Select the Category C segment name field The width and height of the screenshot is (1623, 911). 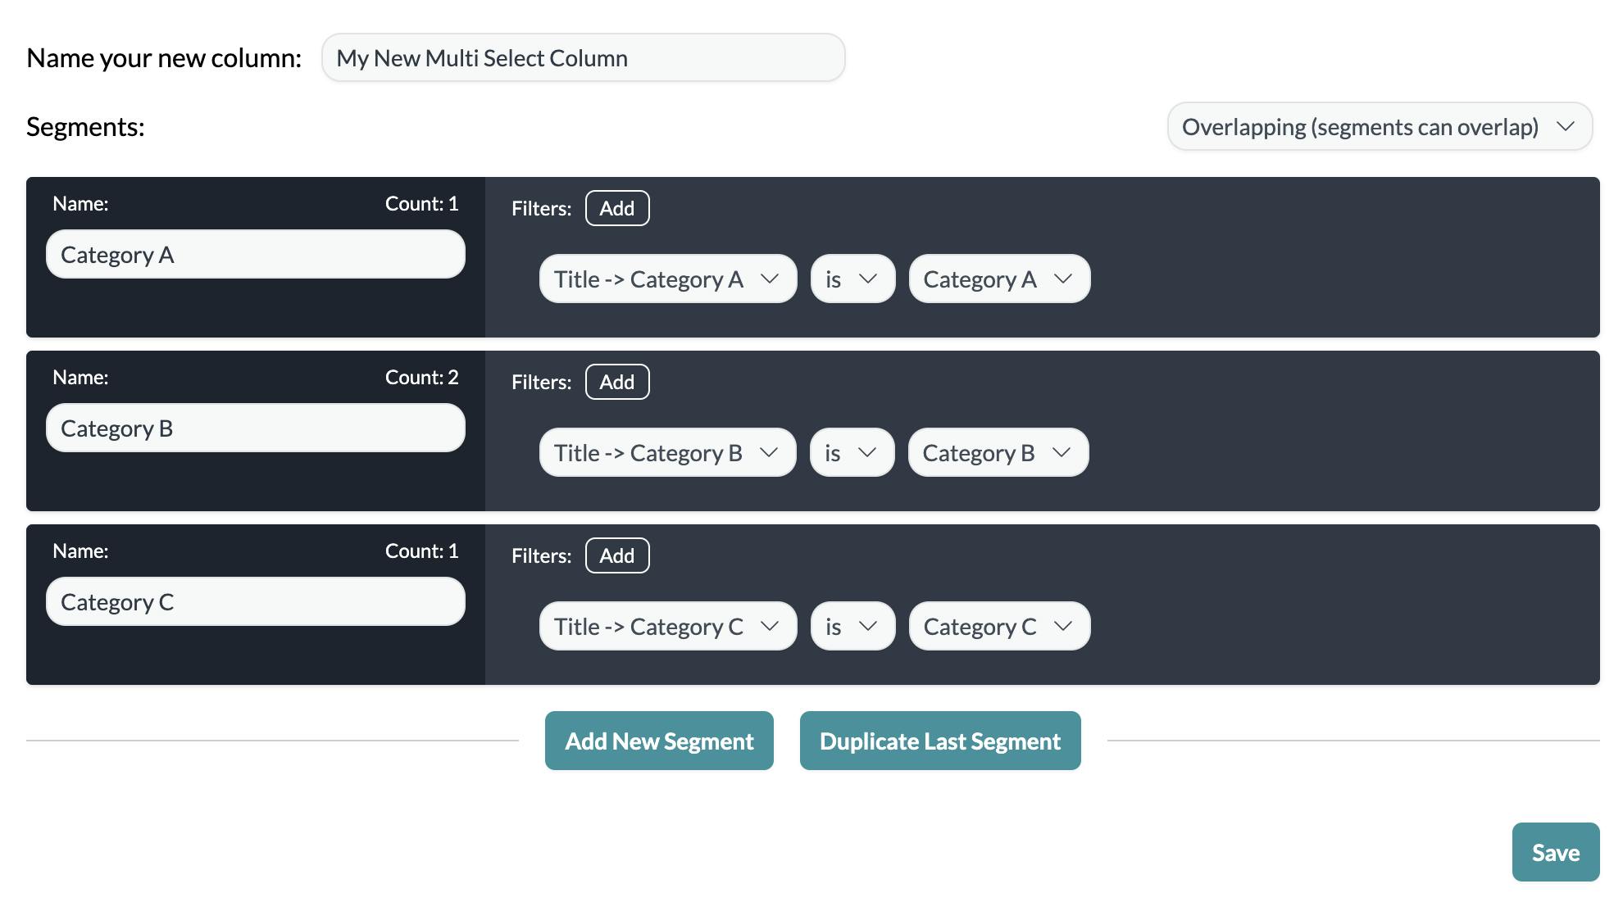click(x=255, y=601)
